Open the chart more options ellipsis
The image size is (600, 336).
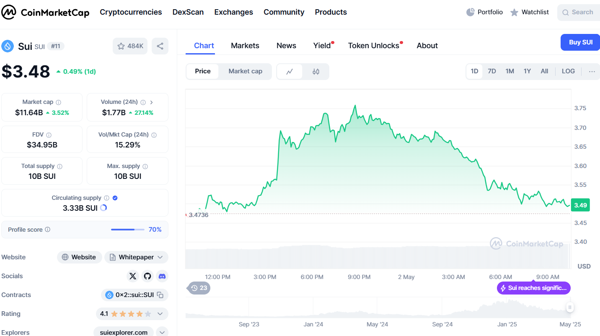click(592, 71)
